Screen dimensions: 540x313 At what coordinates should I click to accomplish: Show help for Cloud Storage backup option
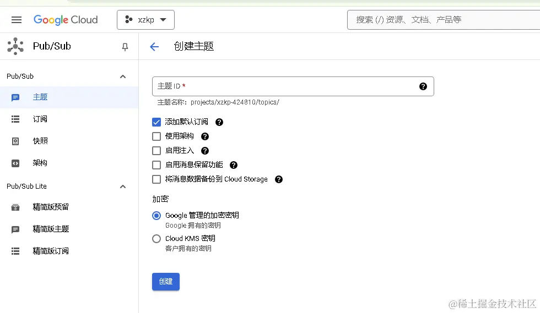279,179
